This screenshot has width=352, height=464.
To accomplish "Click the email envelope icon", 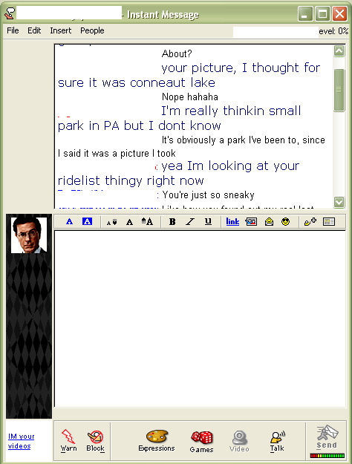I will pos(269,222).
